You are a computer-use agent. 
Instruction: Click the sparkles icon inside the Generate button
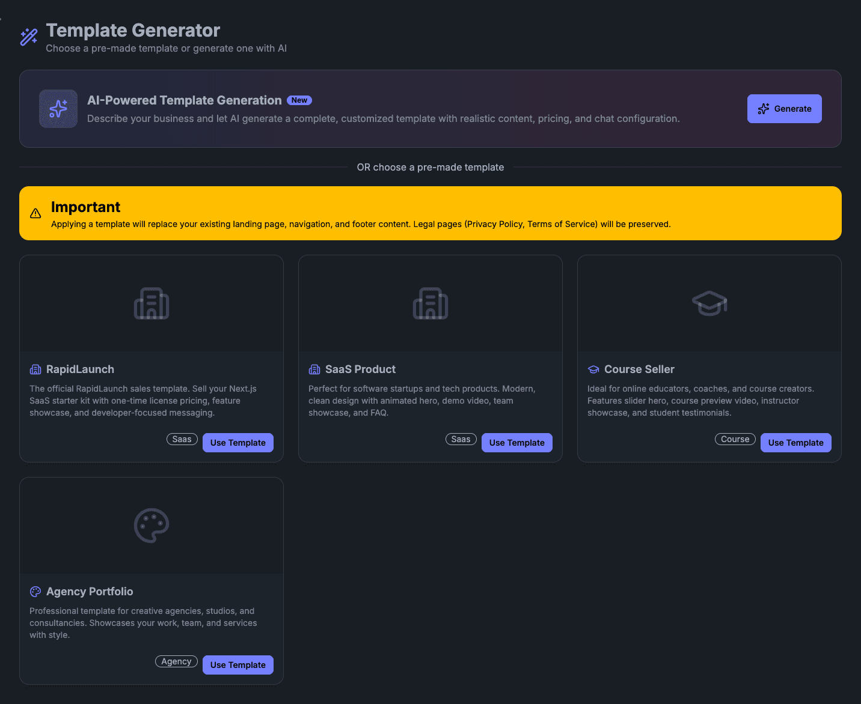(764, 109)
